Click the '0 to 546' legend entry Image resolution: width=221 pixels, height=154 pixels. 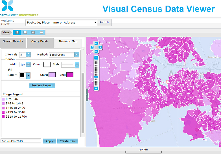click(x=10, y=99)
